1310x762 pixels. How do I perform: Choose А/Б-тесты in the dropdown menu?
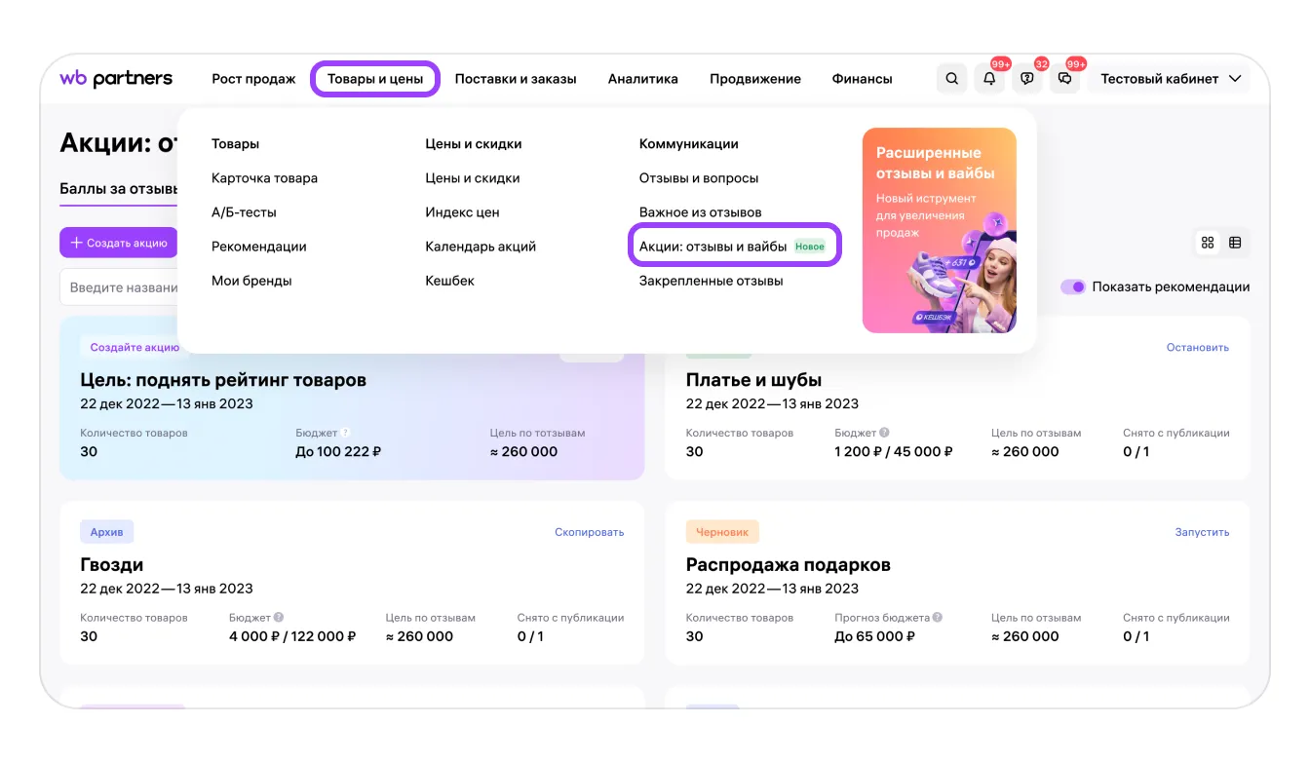[244, 212]
